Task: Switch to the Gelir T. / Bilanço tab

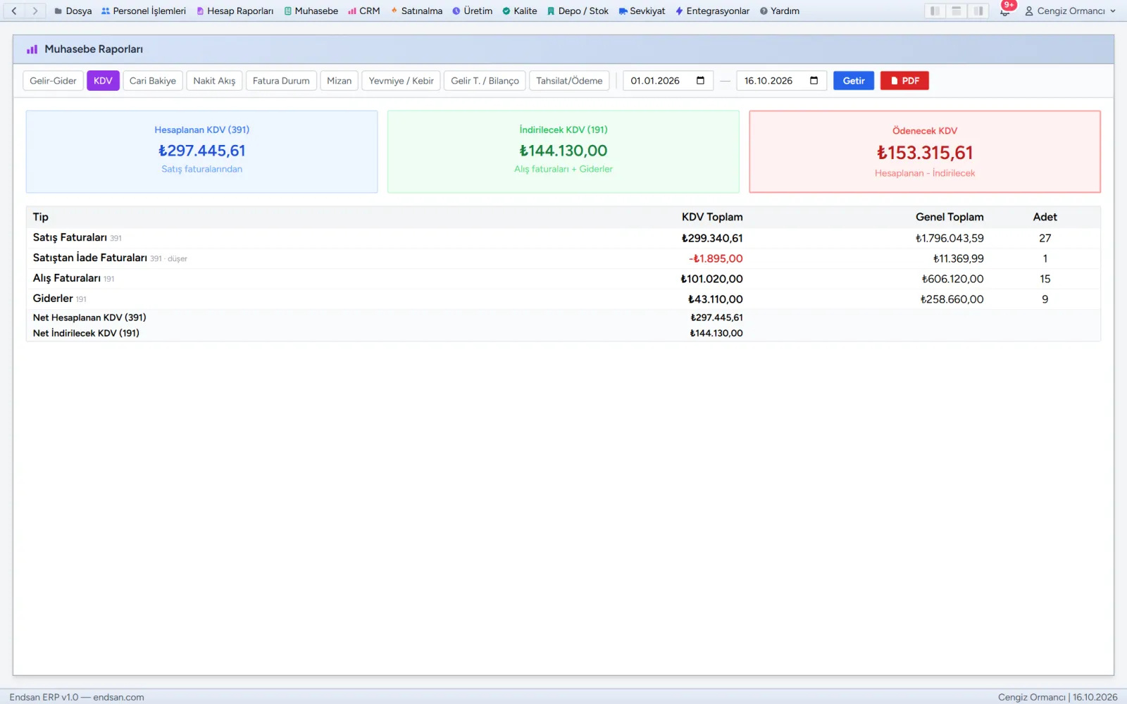Action: (485, 80)
